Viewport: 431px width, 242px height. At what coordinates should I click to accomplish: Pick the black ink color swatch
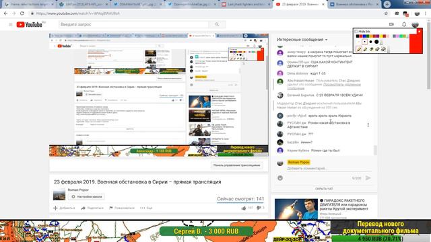[x=358, y=36]
